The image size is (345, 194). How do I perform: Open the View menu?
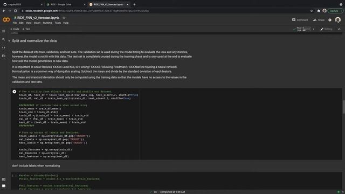[x=29, y=23]
